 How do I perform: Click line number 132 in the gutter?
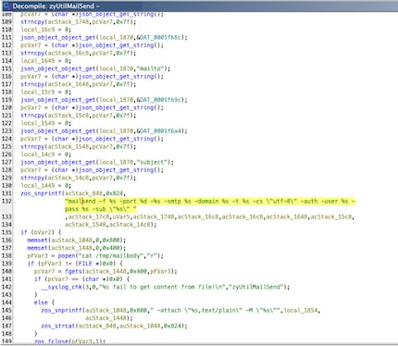point(6,201)
